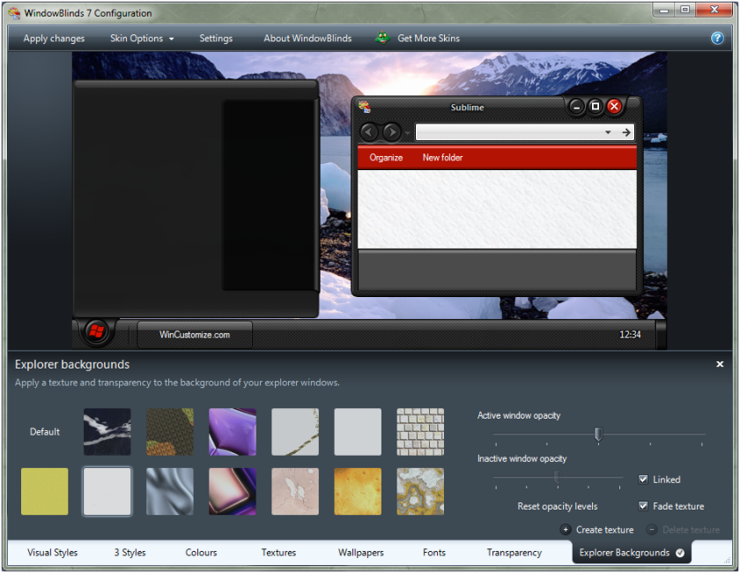
Task: Click the green Get More Skins mascot icon
Action: click(x=382, y=37)
